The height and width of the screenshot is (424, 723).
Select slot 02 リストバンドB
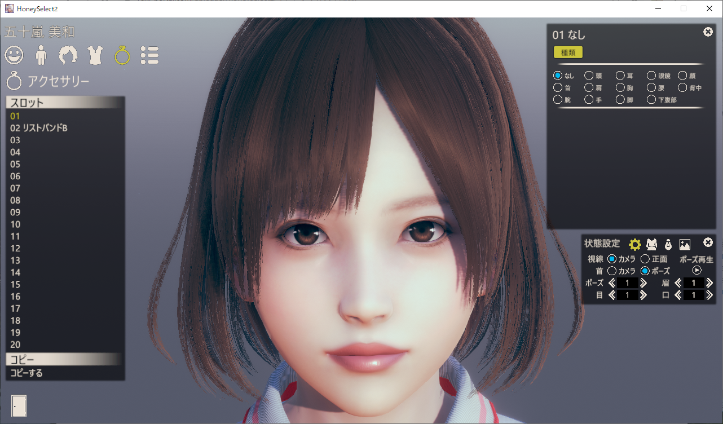[65, 128]
